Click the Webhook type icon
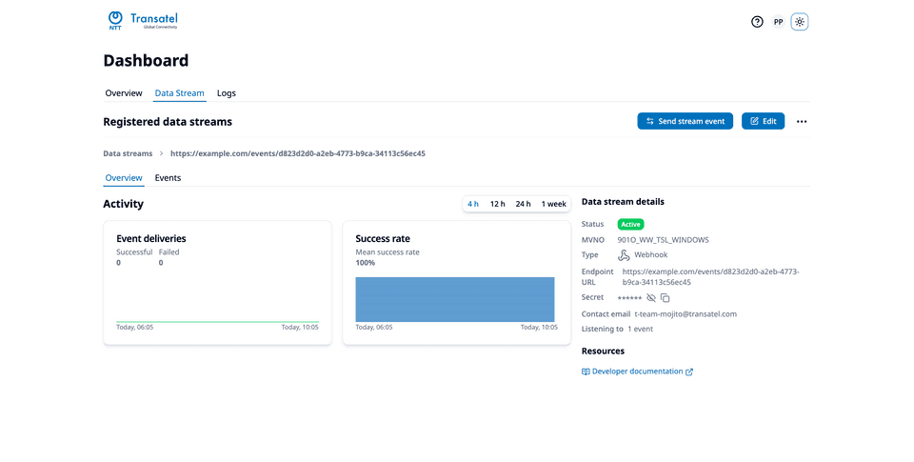 tap(624, 255)
